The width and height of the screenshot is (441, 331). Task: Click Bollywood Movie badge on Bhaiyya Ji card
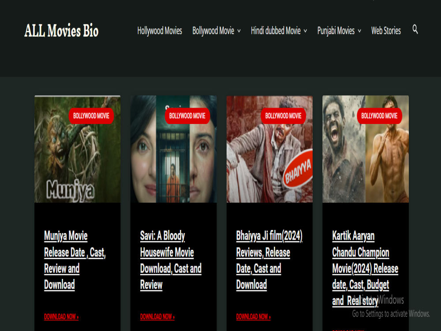[283, 116]
